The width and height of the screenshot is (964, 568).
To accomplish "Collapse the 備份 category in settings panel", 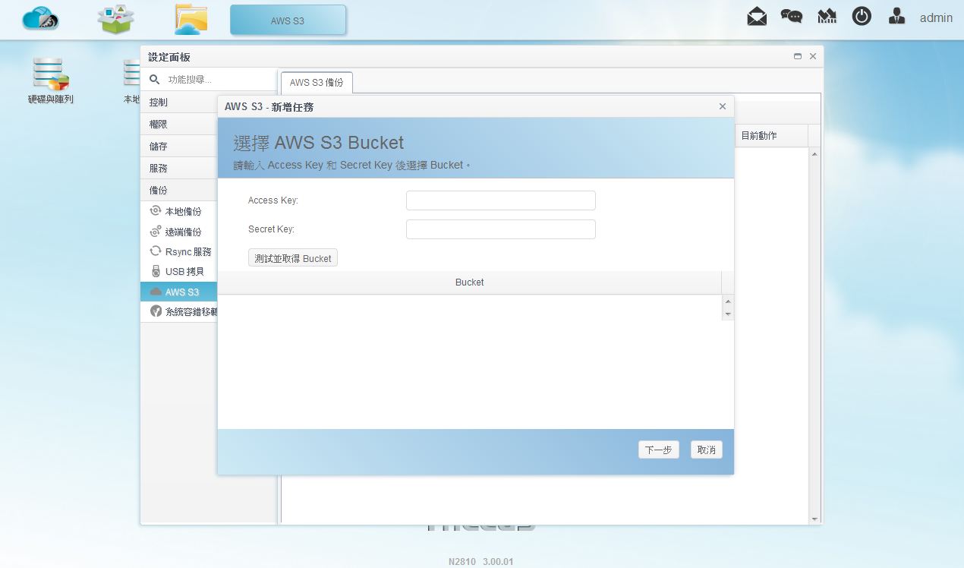I will [x=179, y=191].
